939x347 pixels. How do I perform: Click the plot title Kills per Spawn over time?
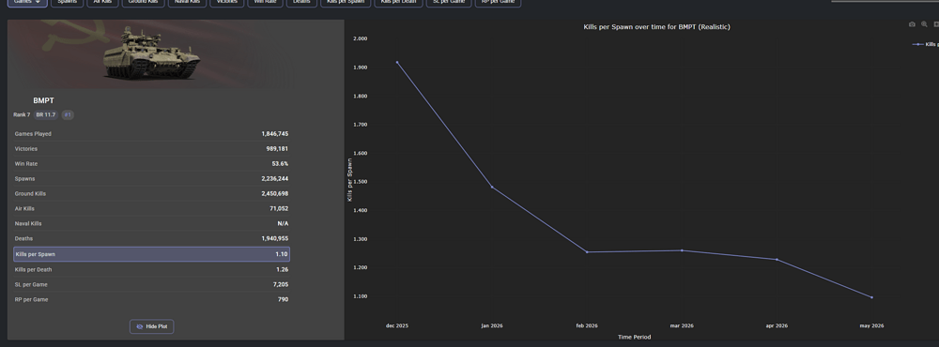point(656,27)
